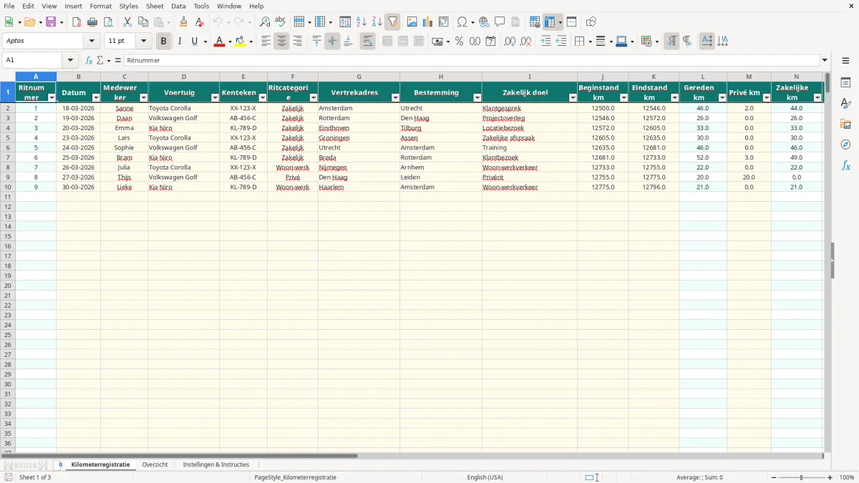The image size is (859, 483).
Task: Switch to the Overzicht sheet tab
Action: tap(155, 465)
